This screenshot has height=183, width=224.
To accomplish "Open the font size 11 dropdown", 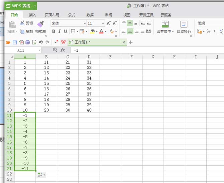I will pyautogui.click(x=103, y=23).
